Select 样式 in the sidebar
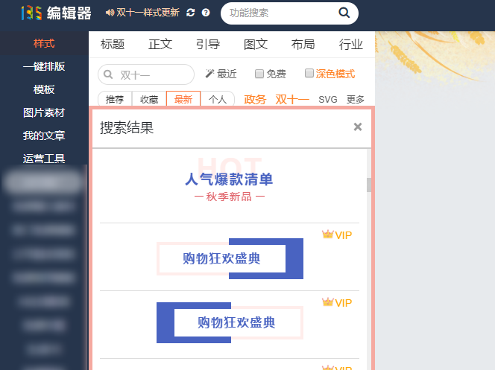 [44, 43]
